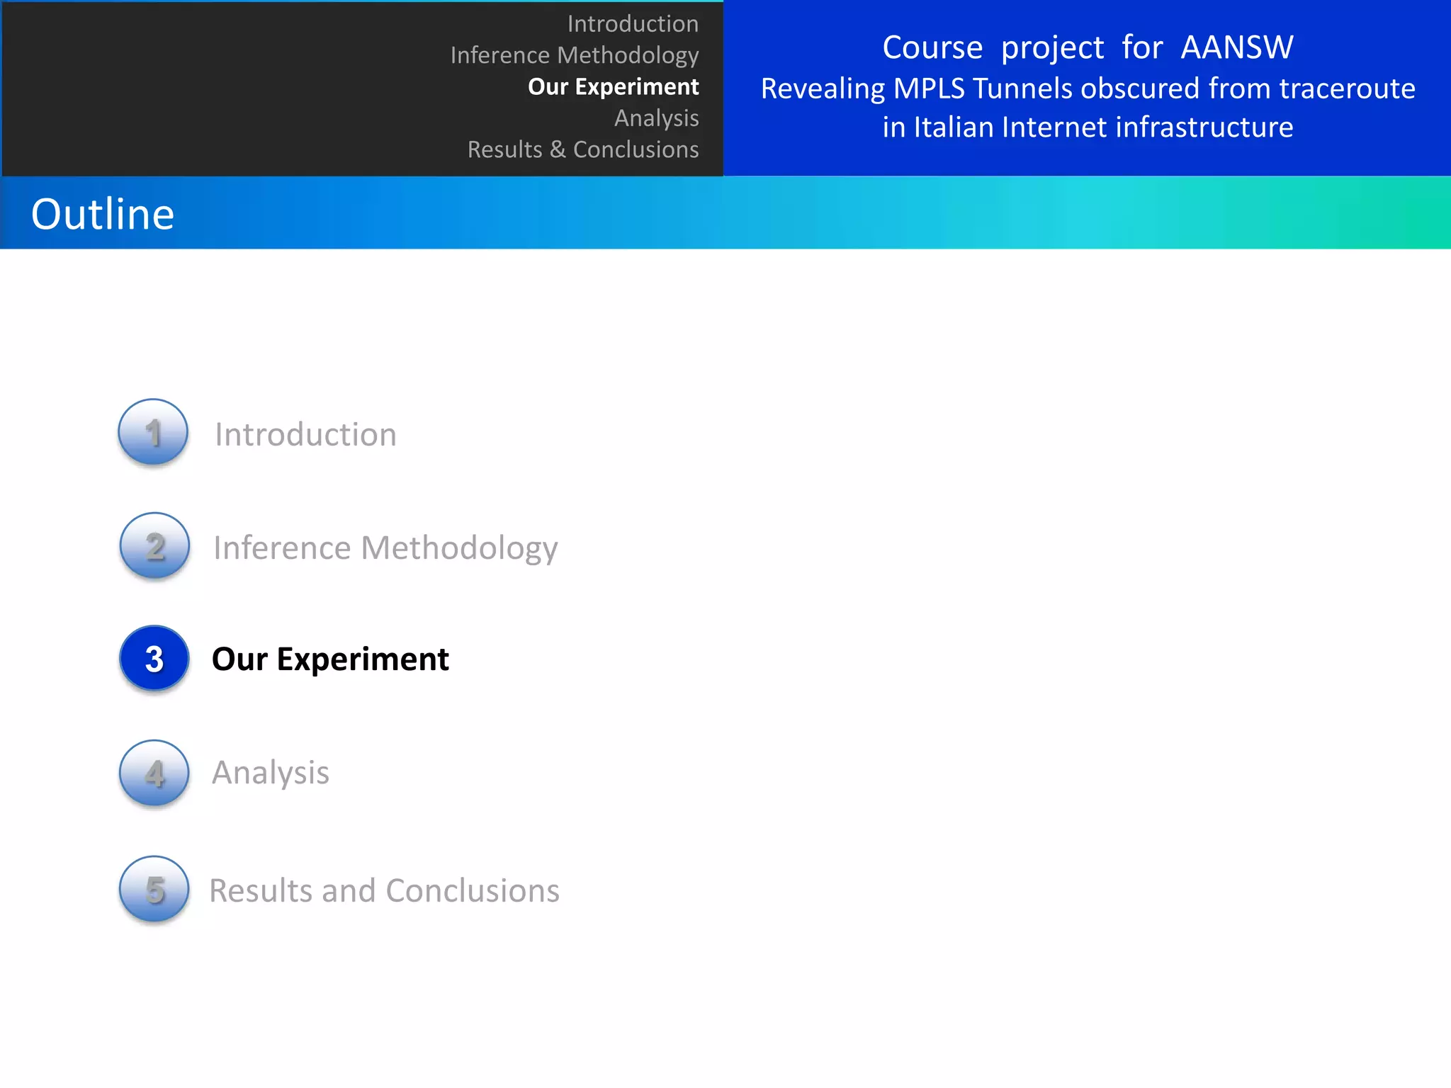Open Introduction in the header navigation

(633, 23)
